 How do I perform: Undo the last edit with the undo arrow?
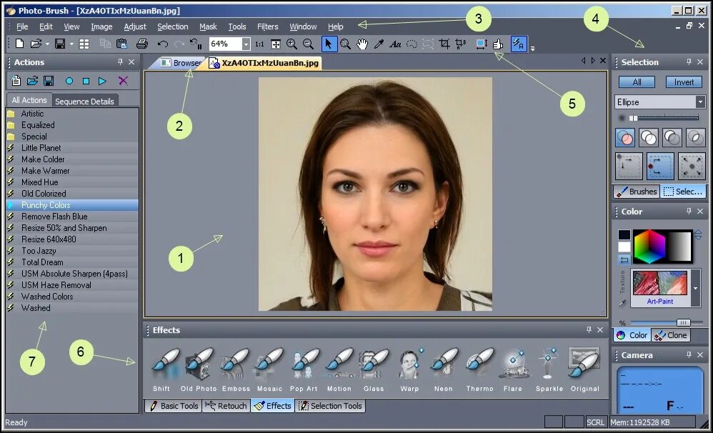tap(162, 44)
